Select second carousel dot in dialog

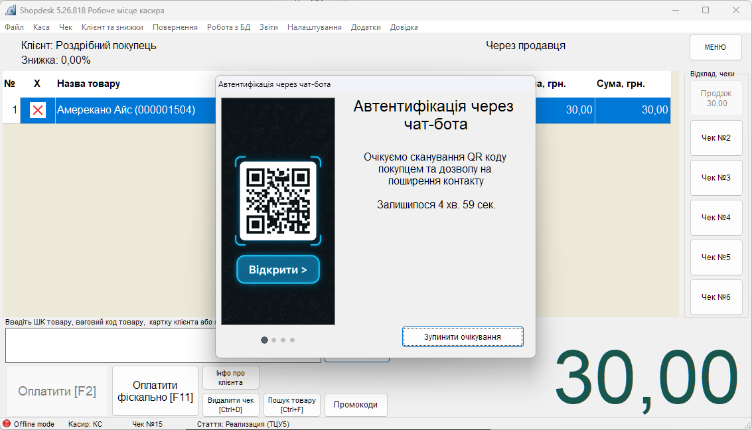click(x=274, y=340)
